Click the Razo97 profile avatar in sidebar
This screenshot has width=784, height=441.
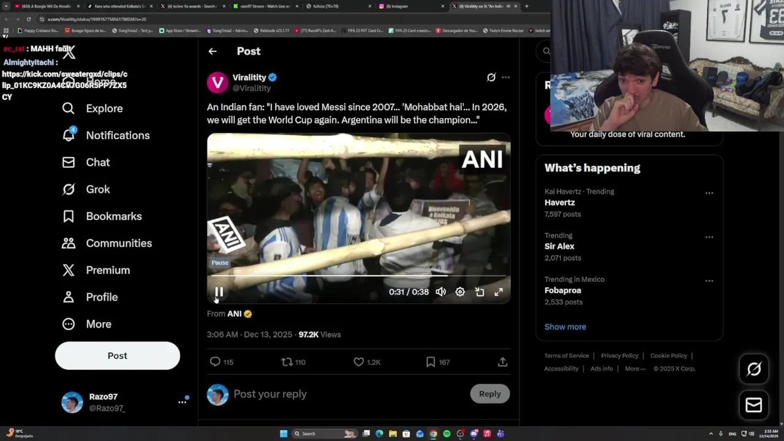point(72,402)
